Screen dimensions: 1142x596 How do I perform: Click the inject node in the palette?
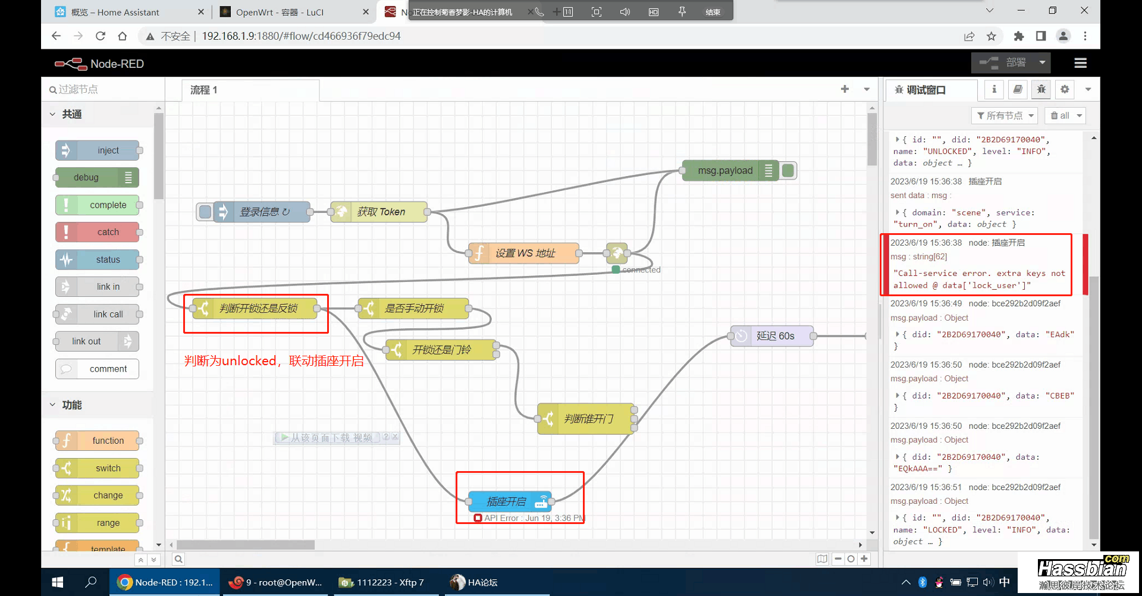click(98, 150)
